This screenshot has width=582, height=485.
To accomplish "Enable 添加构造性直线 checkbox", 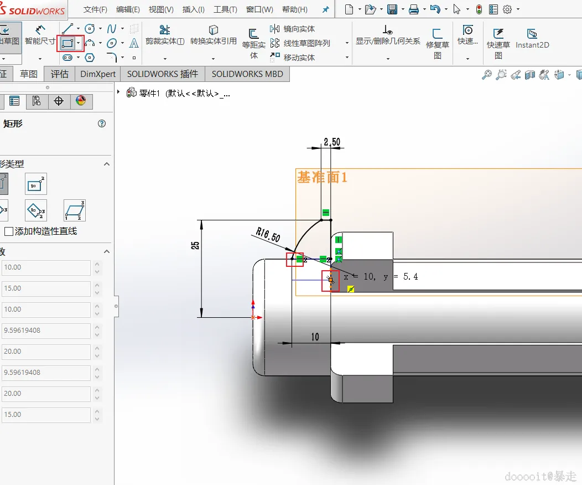I will (x=9, y=231).
